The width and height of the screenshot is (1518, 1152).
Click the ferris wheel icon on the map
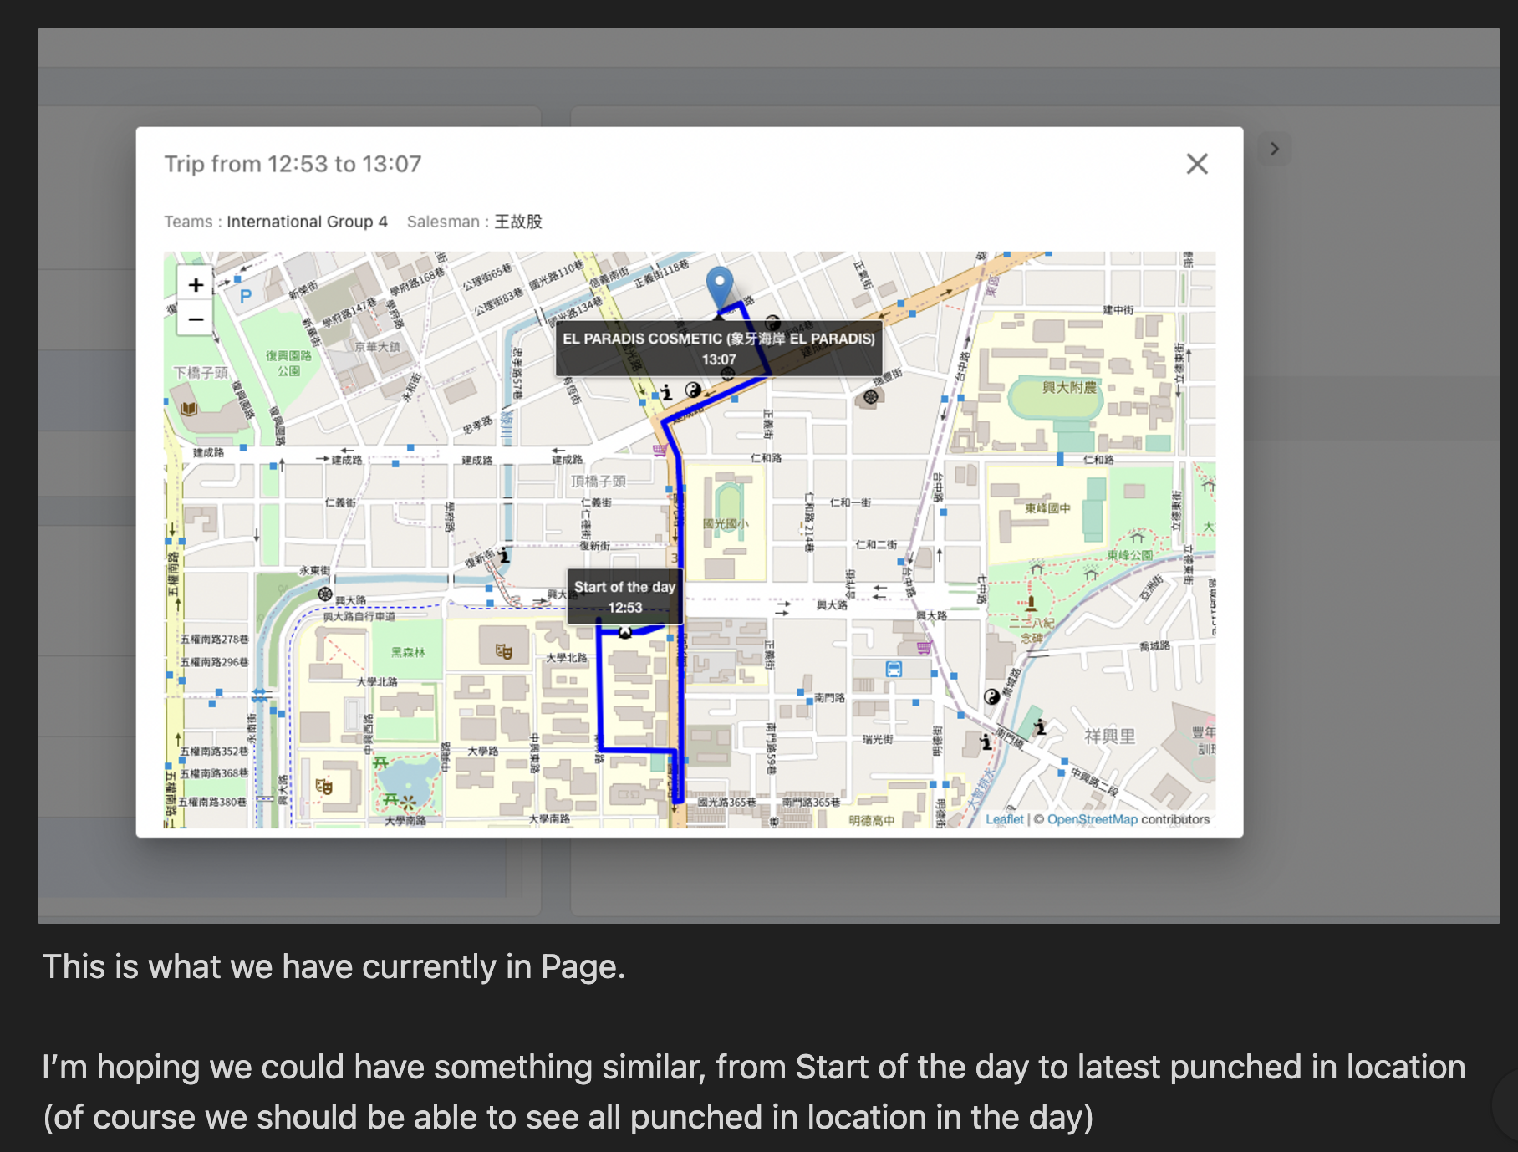point(871,397)
